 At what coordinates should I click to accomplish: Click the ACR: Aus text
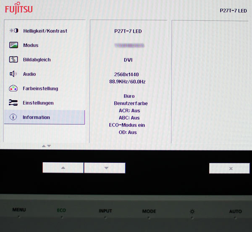[x=129, y=111]
